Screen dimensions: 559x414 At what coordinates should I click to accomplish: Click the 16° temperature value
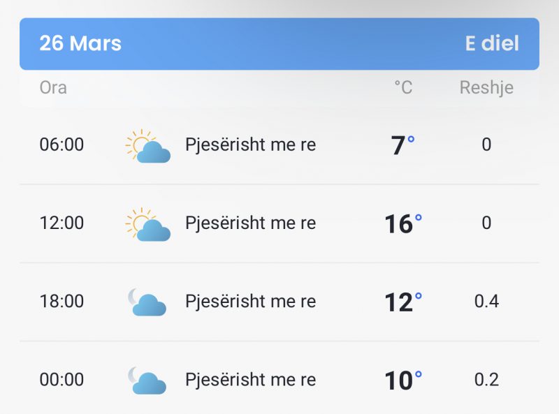point(403,223)
